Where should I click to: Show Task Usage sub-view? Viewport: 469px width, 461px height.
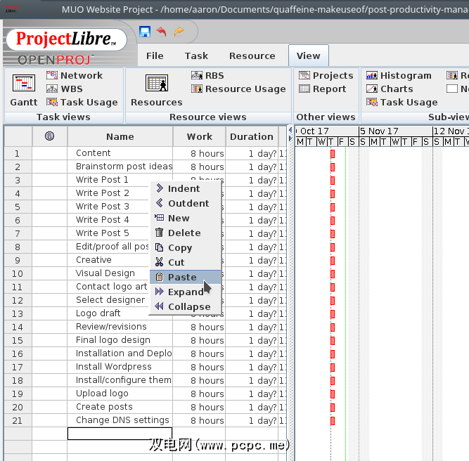click(x=402, y=102)
